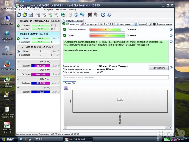This screenshot has width=189, height=142.
Task: Click help icon beside the status text box
Action: [171, 41]
